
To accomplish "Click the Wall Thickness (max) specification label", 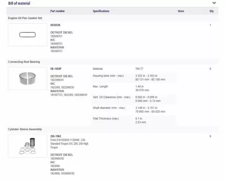I will point(106,118).
